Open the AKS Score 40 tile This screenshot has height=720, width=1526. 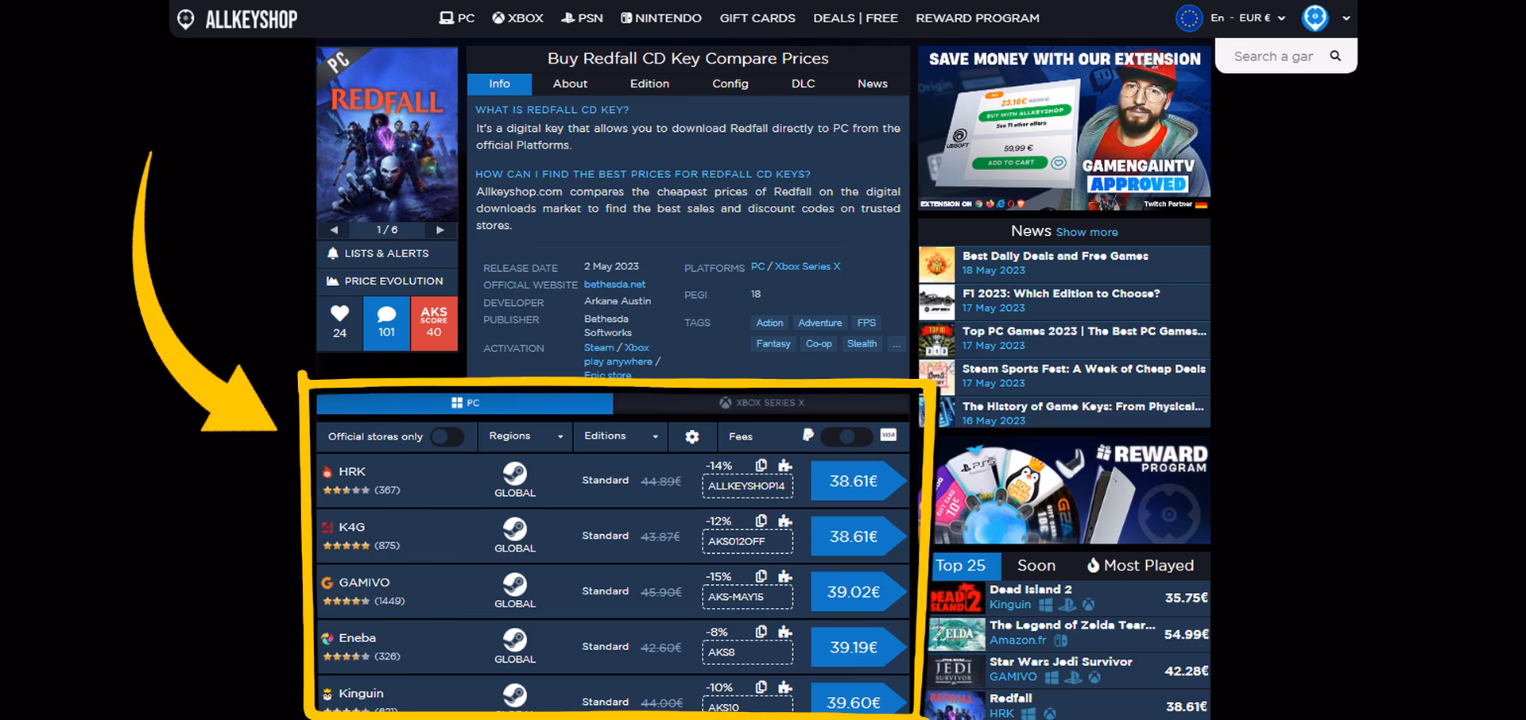click(434, 323)
